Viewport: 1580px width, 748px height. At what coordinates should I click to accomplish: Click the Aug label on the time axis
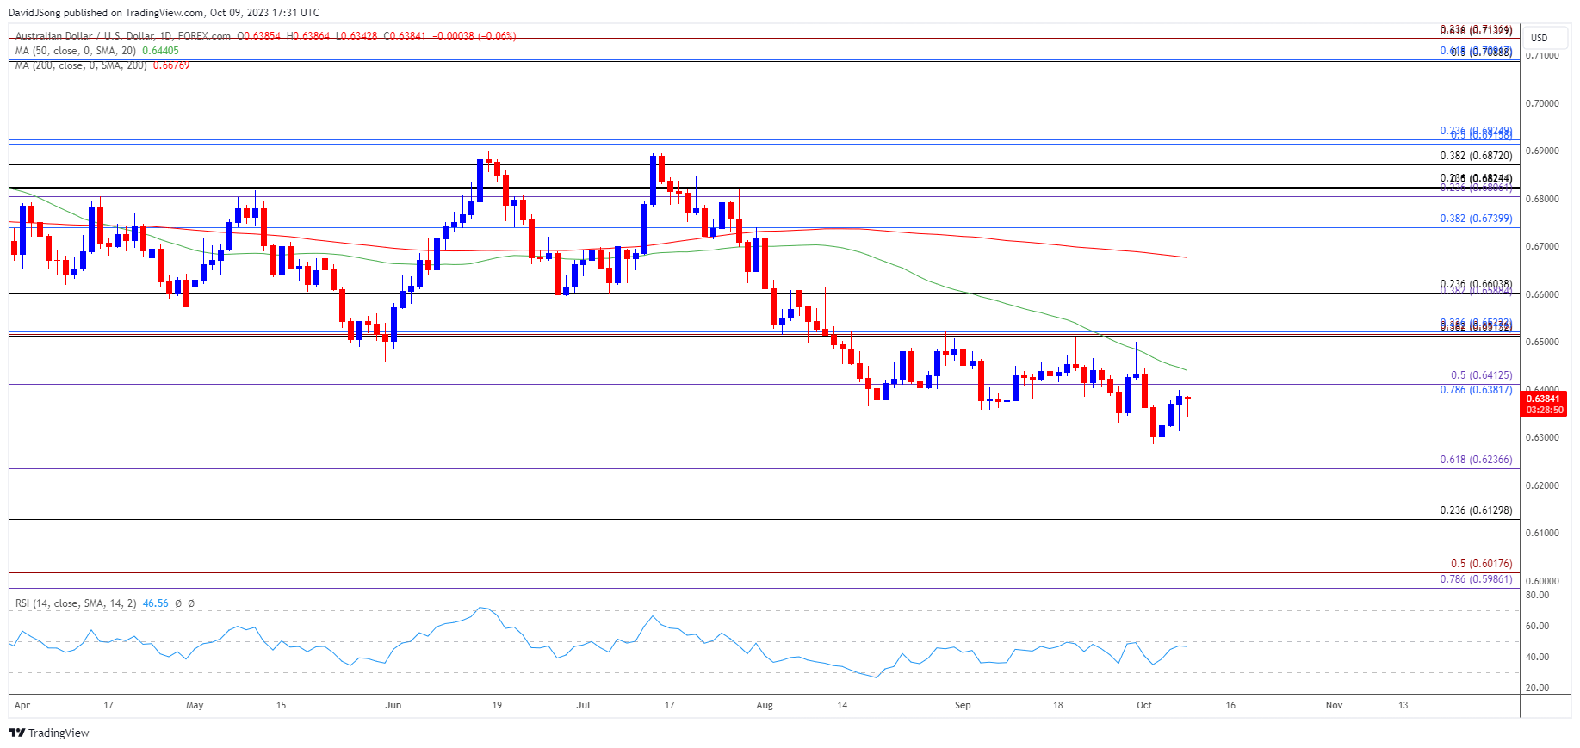click(765, 705)
